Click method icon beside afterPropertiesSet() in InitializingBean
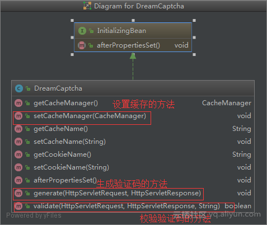 pos(82,45)
